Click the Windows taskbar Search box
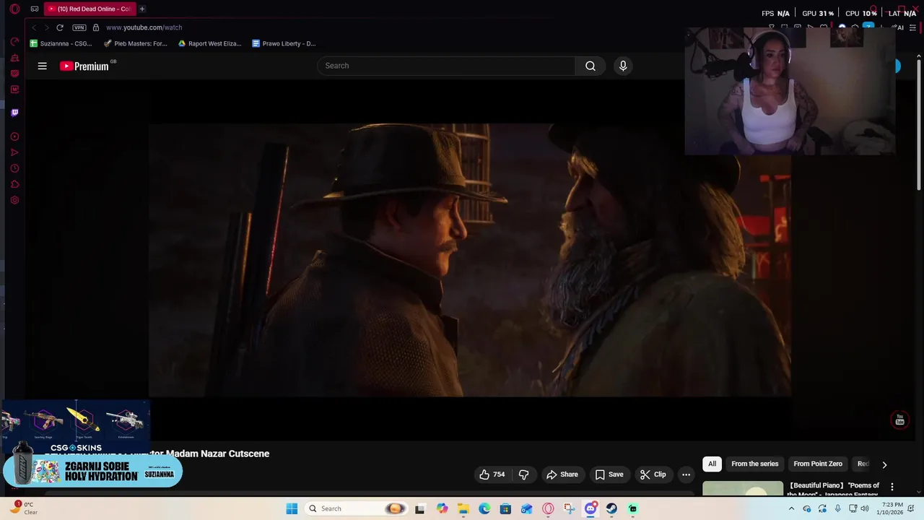 [356, 508]
